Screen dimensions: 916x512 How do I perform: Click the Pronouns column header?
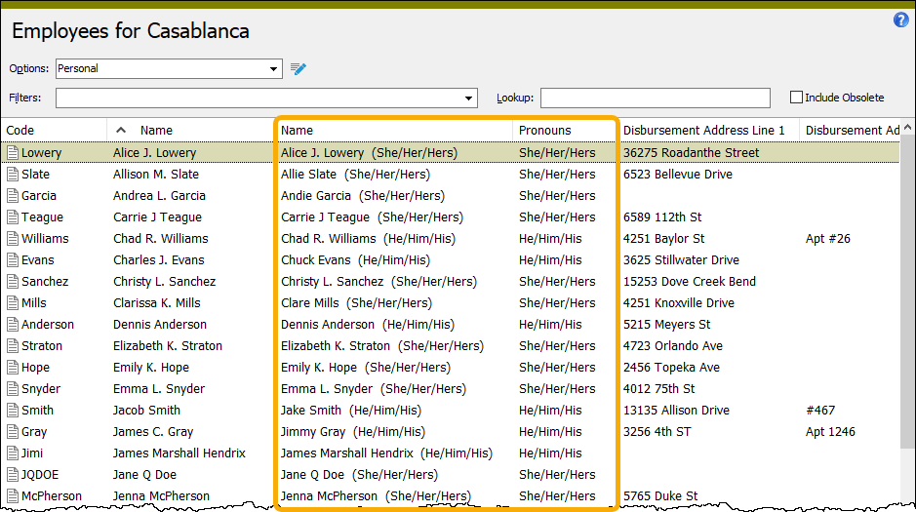pyautogui.click(x=544, y=130)
